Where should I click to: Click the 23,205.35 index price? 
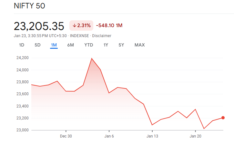click(x=39, y=26)
